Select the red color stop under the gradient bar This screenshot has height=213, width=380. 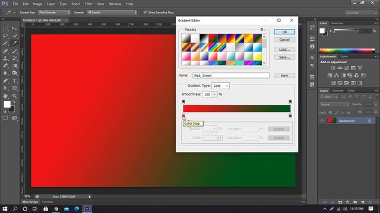tap(183, 115)
